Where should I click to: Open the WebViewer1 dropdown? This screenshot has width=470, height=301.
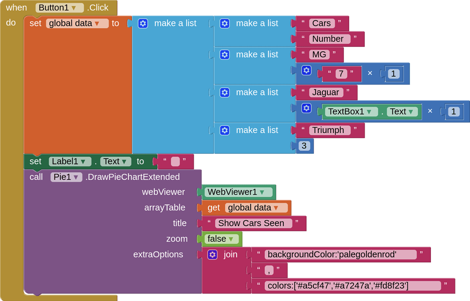pyautogui.click(x=238, y=192)
